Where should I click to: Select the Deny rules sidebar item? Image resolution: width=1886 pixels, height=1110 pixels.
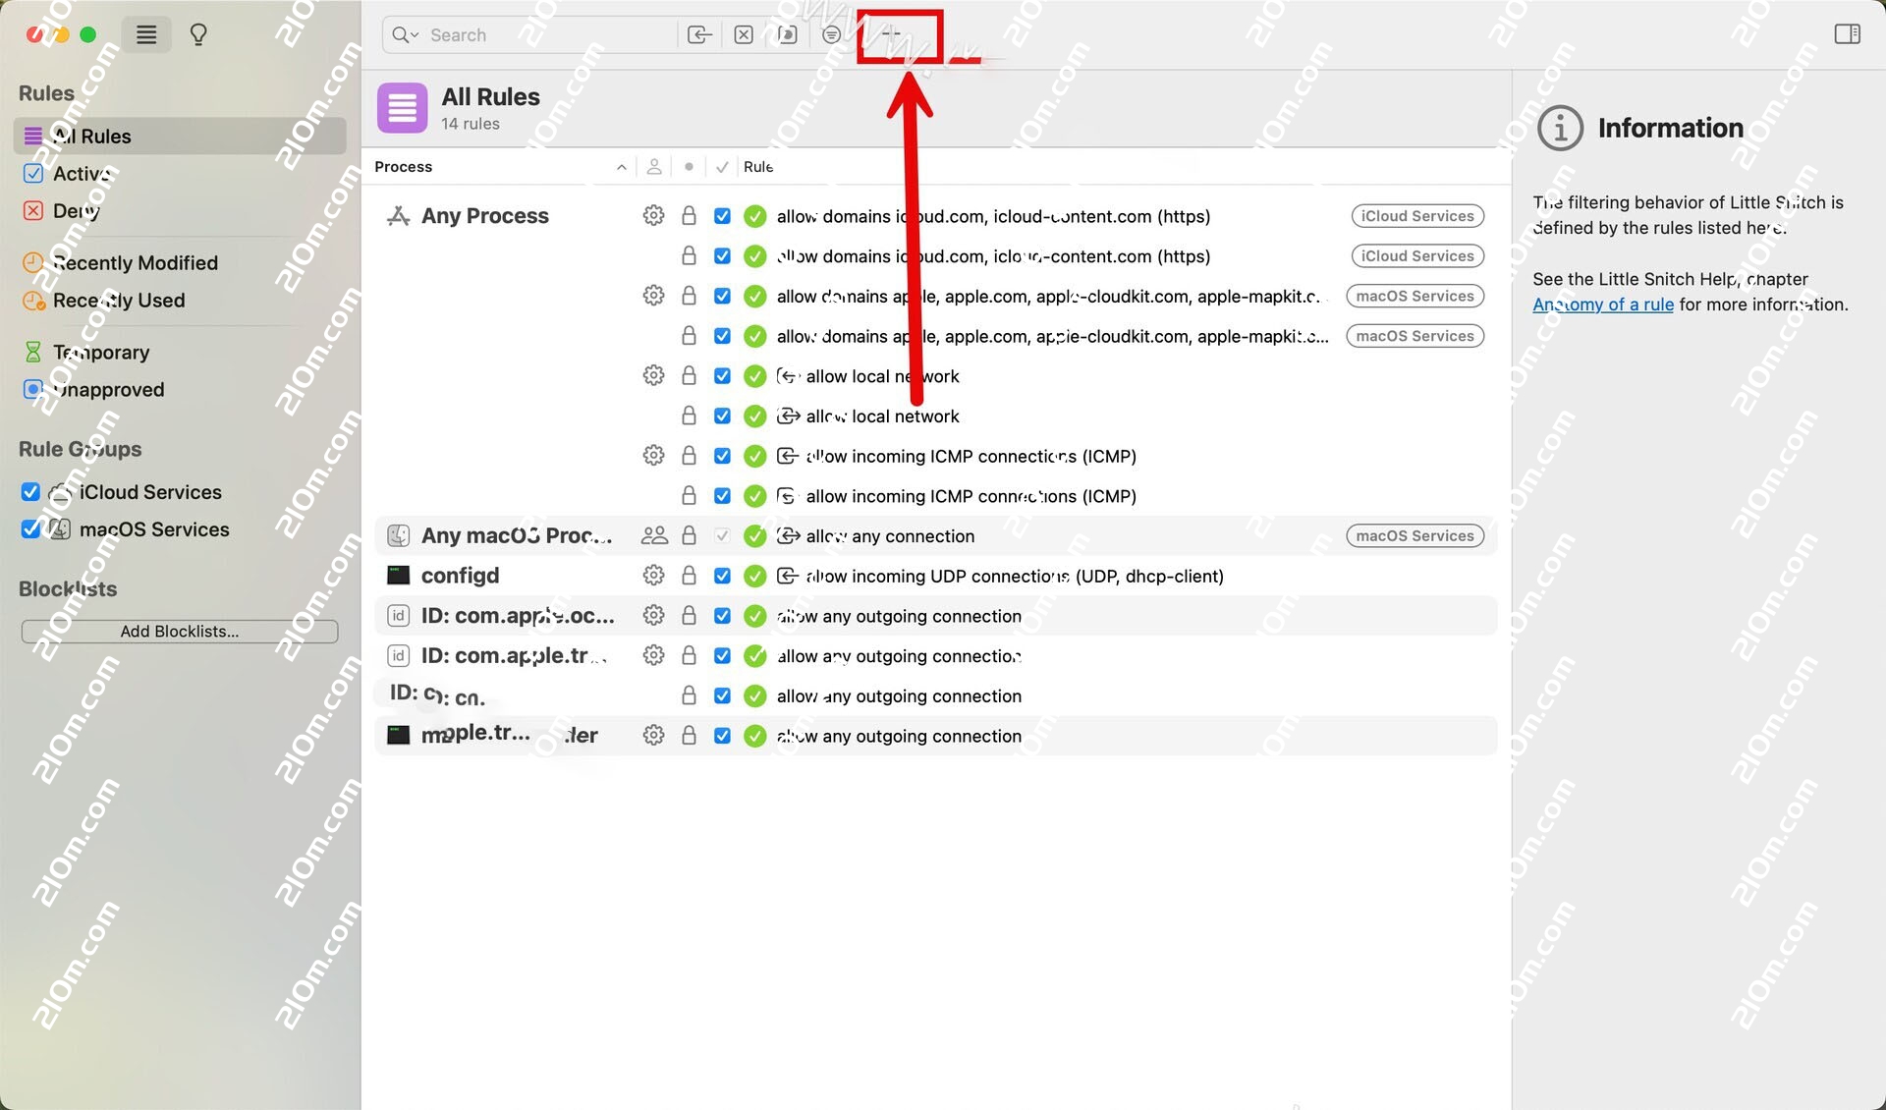pos(76,211)
